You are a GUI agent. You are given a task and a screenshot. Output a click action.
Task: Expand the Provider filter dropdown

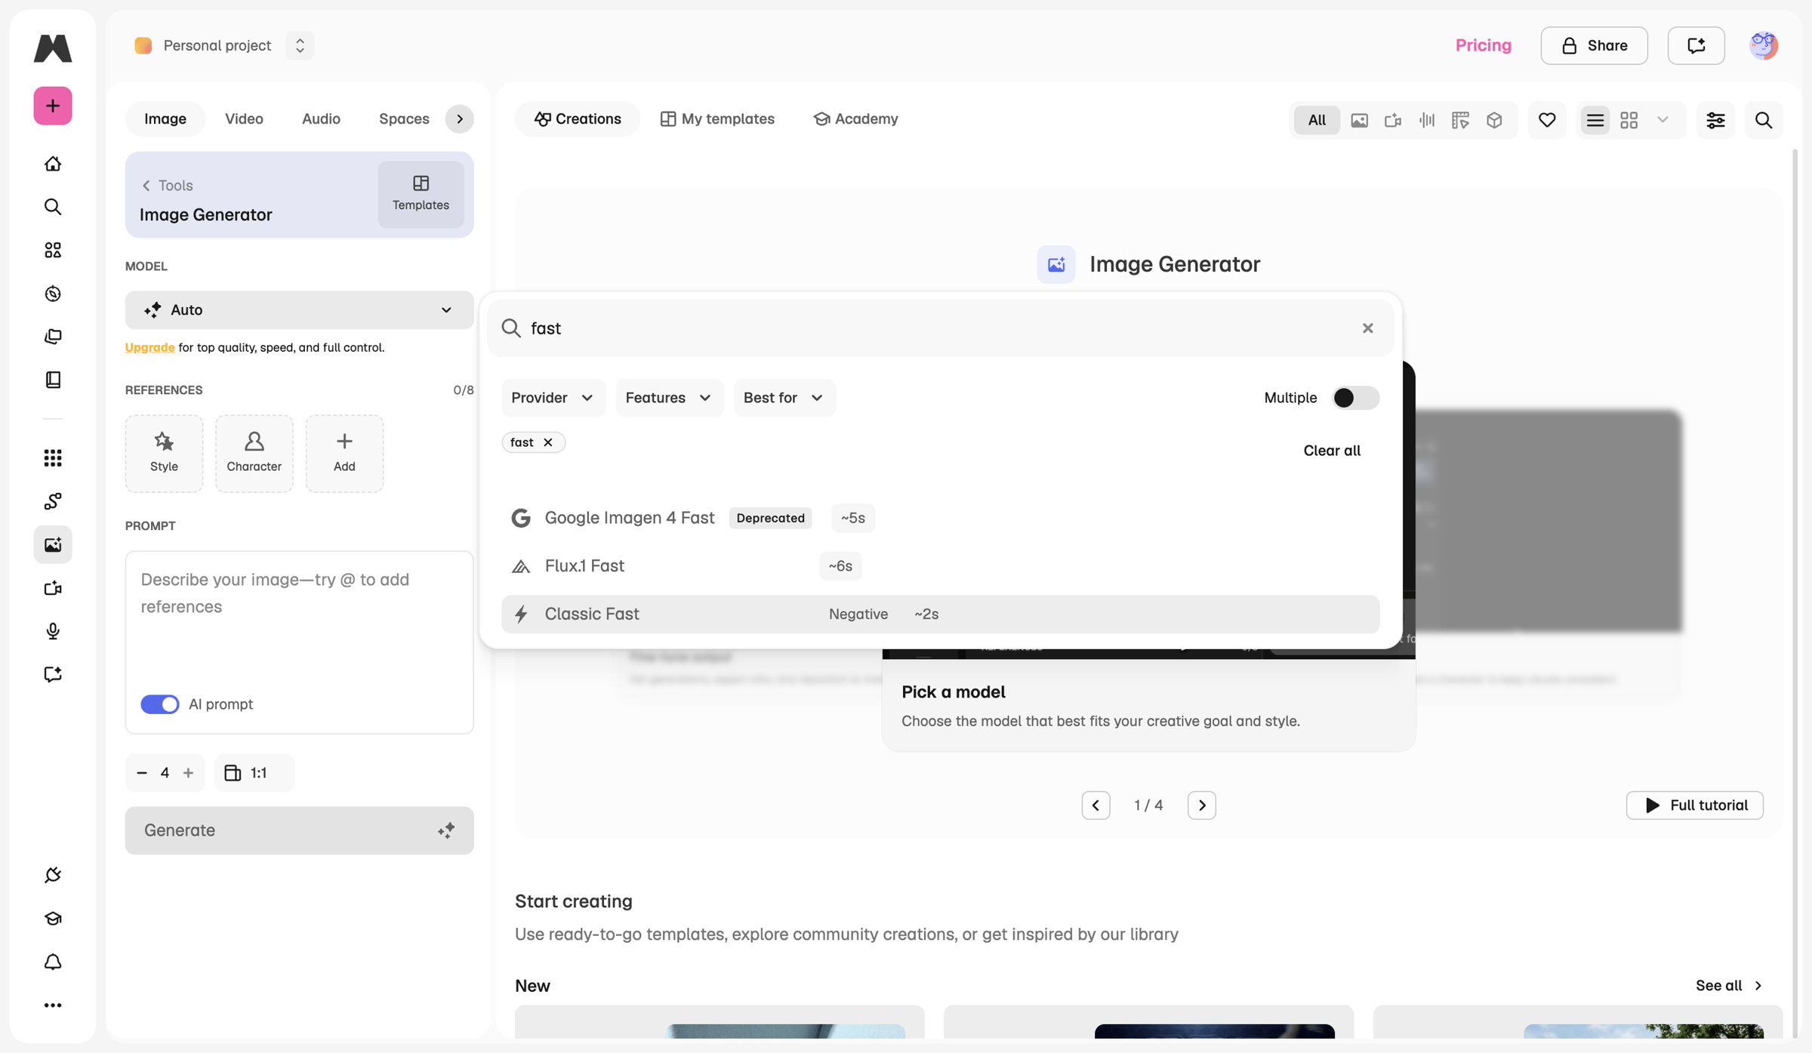point(553,398)
